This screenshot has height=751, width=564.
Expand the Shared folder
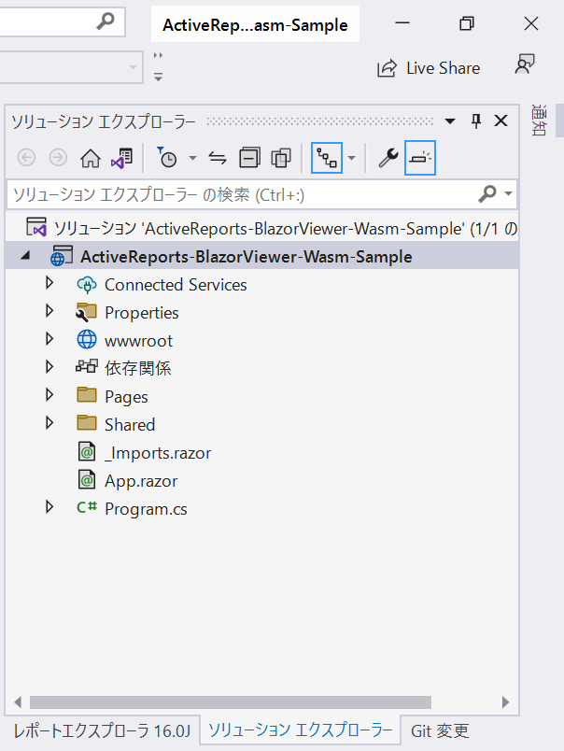pyautogui.click(x=49, y=423)
